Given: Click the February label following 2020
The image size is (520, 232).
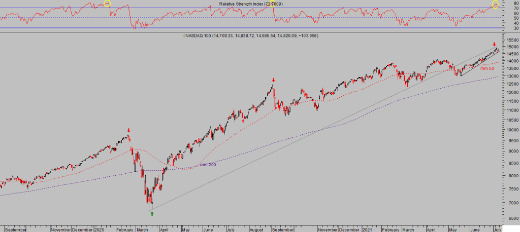Looking at the screenshot, I should pyautogui.click(x=124, y=229).
